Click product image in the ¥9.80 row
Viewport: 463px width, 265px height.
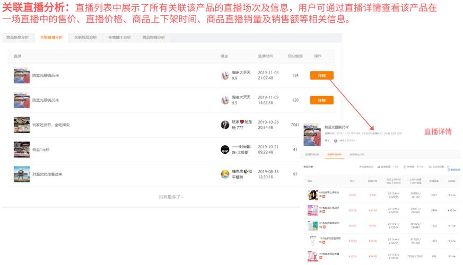(312, 195)
